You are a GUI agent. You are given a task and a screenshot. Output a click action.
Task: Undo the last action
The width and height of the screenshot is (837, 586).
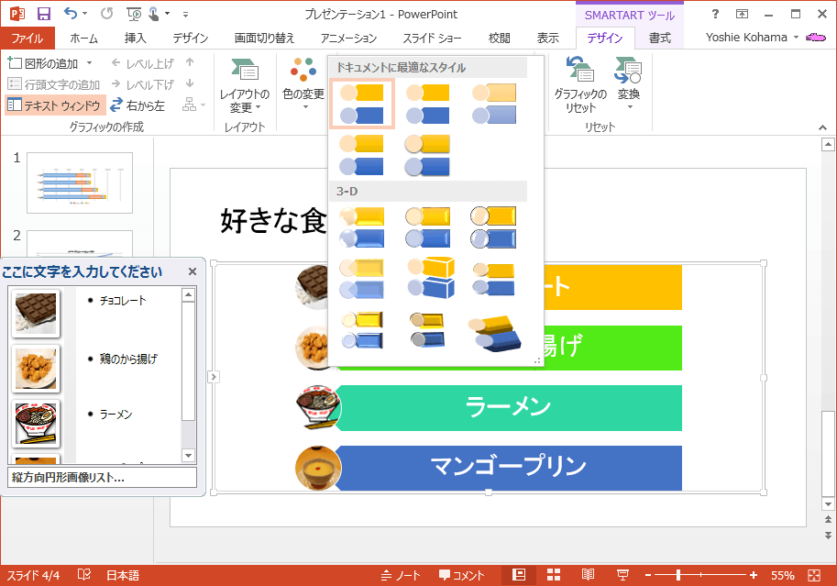[x=71, y=14]
